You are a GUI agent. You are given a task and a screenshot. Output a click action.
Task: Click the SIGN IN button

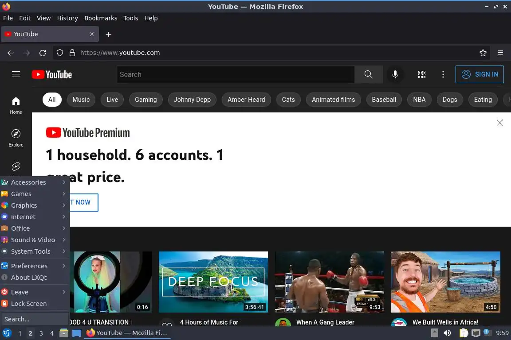(480, 74)
